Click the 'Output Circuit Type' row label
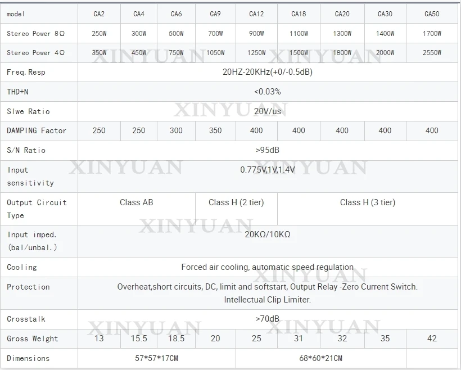461x370 pixels. 37,209
